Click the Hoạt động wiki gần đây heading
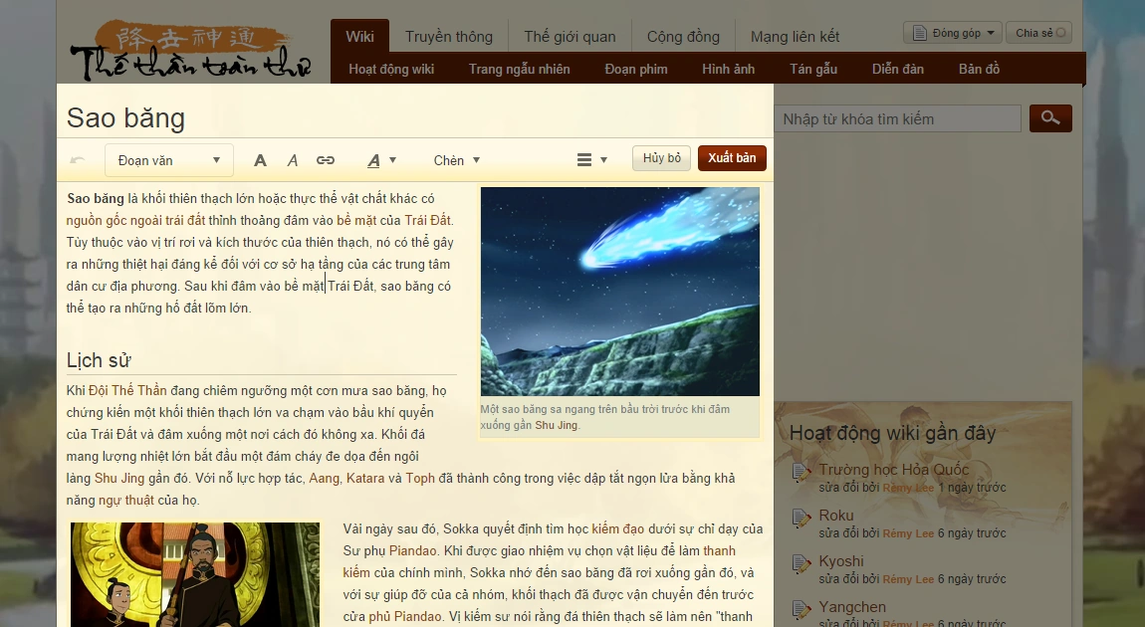1145x627 pixels. [892, 433]
